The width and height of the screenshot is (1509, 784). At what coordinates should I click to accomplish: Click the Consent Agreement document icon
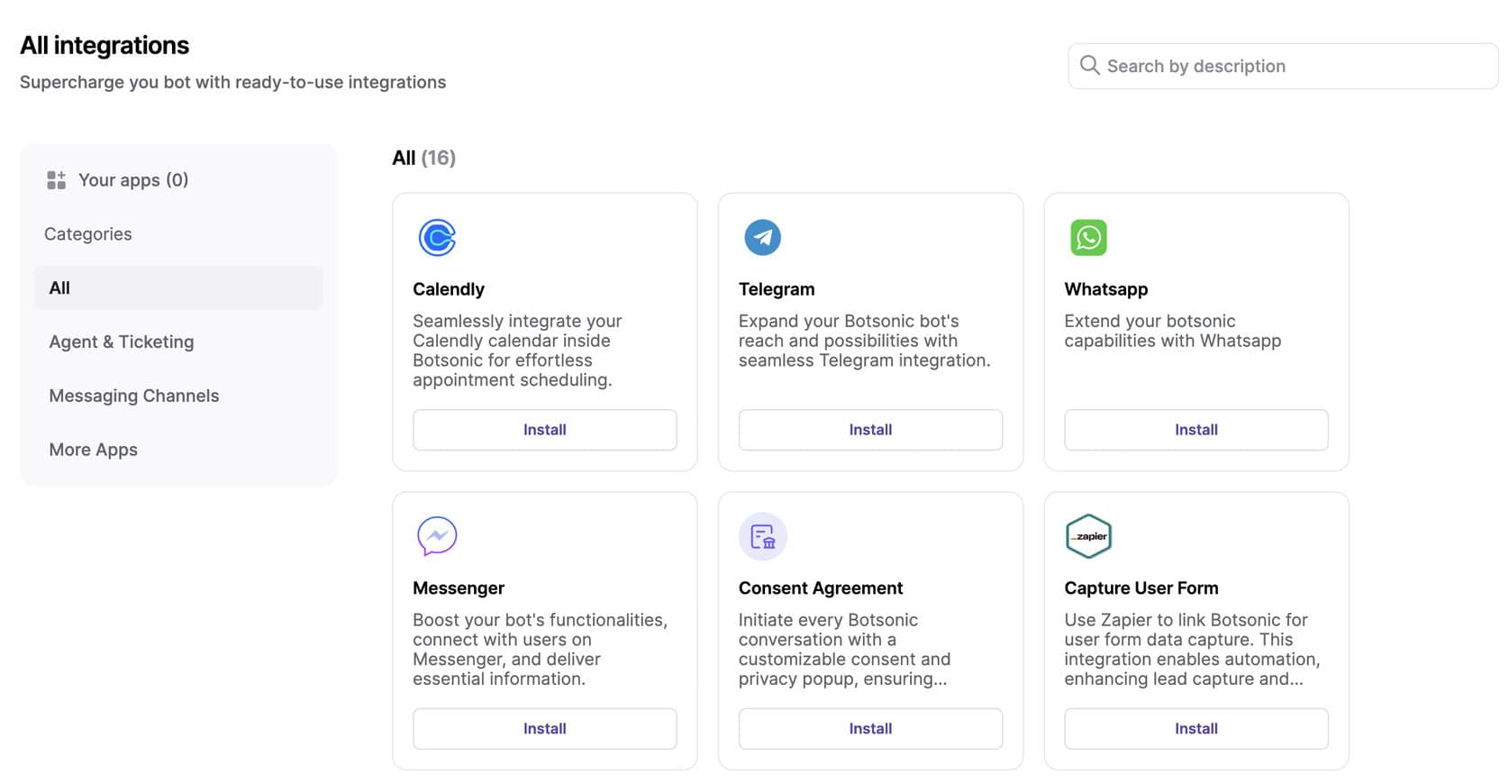coord(762,537)
